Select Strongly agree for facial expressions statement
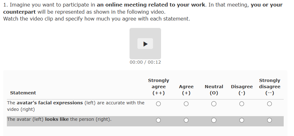This screenshot has height=136, width=294. point(158,104)
